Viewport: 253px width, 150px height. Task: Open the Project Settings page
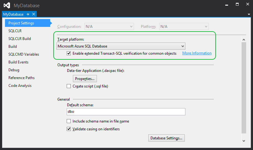pos(28,23)
